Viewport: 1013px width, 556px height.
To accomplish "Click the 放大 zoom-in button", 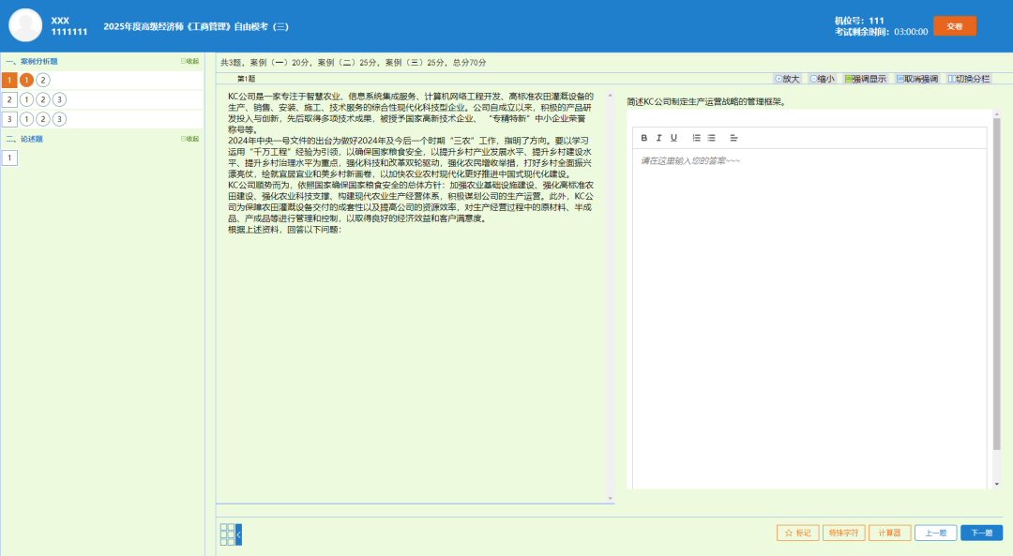I will [x=787, y=79].
